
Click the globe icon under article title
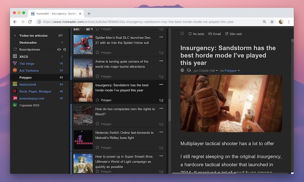click(x=182, y=70)
